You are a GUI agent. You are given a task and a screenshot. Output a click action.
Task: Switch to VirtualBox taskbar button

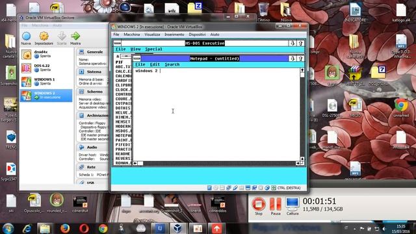(x=177, y=228)
